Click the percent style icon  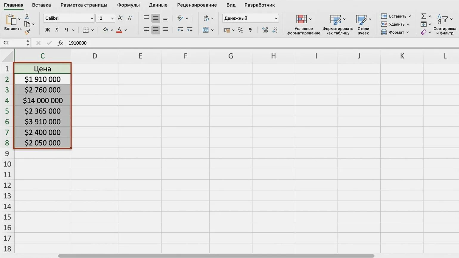click(241, 30)
